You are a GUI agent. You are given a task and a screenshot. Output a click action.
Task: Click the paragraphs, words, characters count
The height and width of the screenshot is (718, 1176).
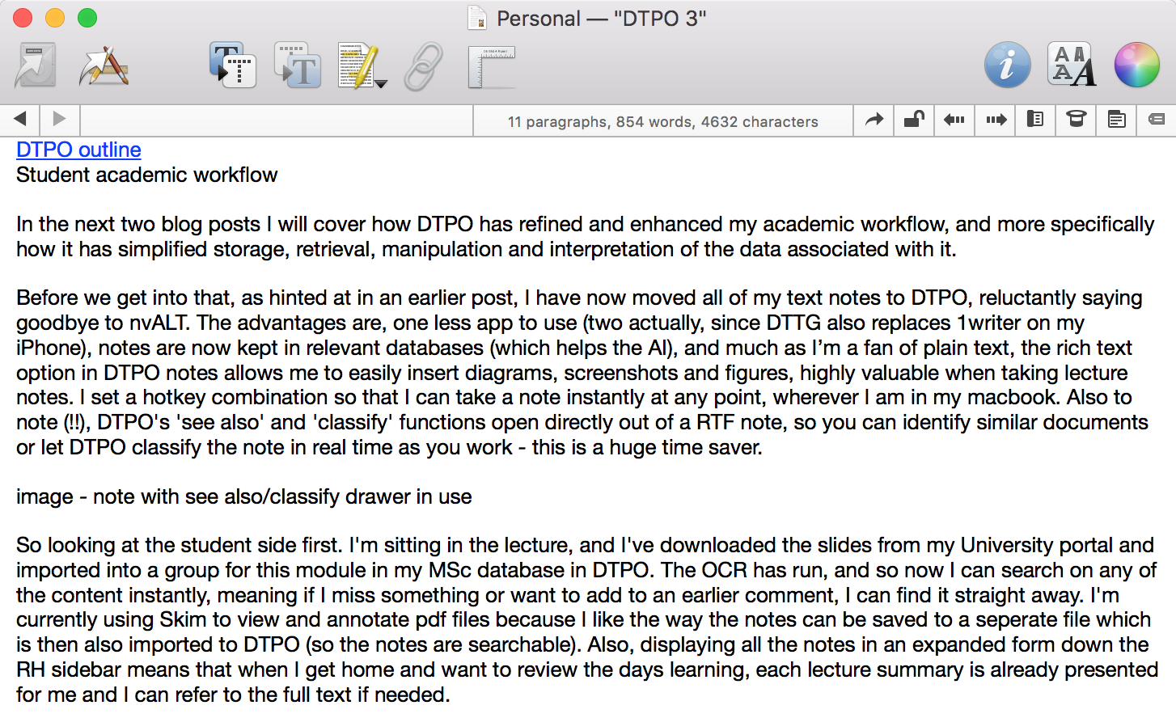click(x=663, y=121)
